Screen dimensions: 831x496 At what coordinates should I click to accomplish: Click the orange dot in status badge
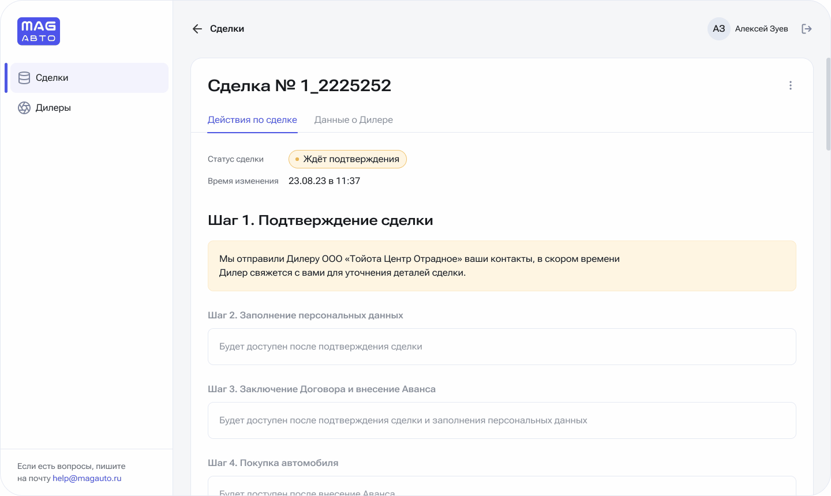point(297,159)
